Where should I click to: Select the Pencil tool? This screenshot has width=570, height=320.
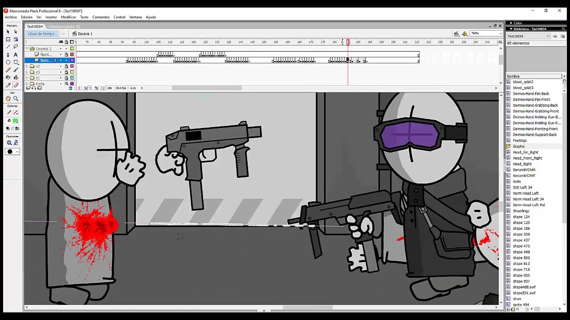click(8, 70)
